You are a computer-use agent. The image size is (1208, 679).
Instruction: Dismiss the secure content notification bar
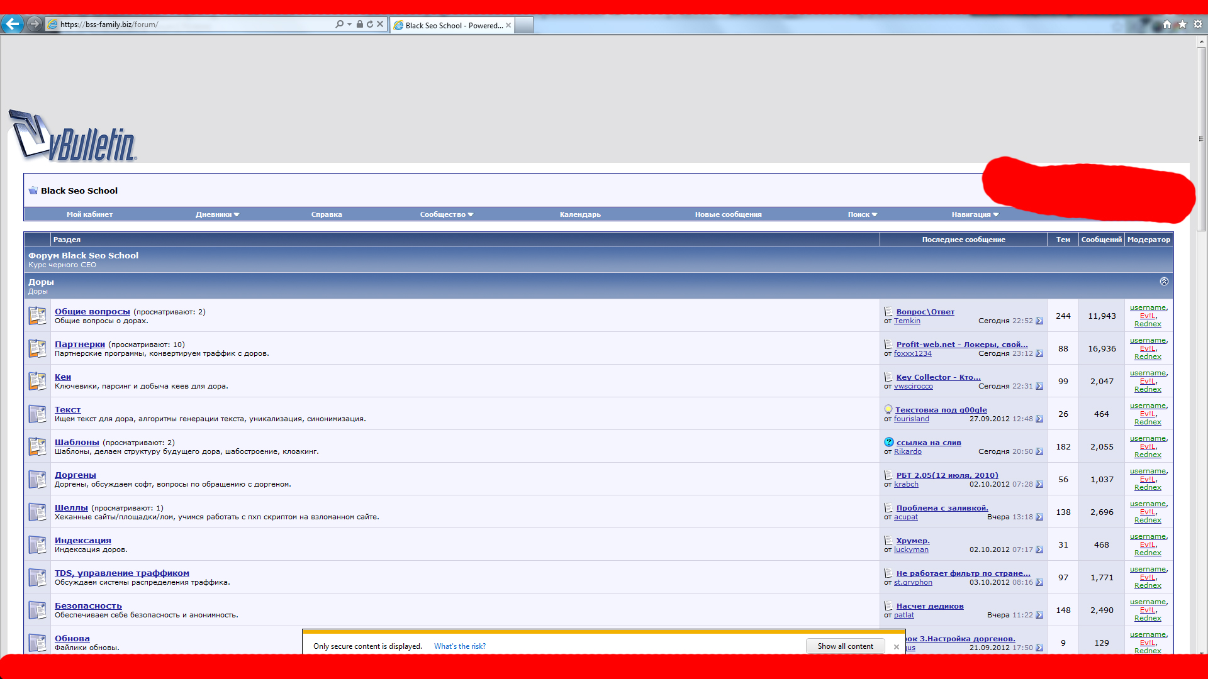click(x=896, y=646)
